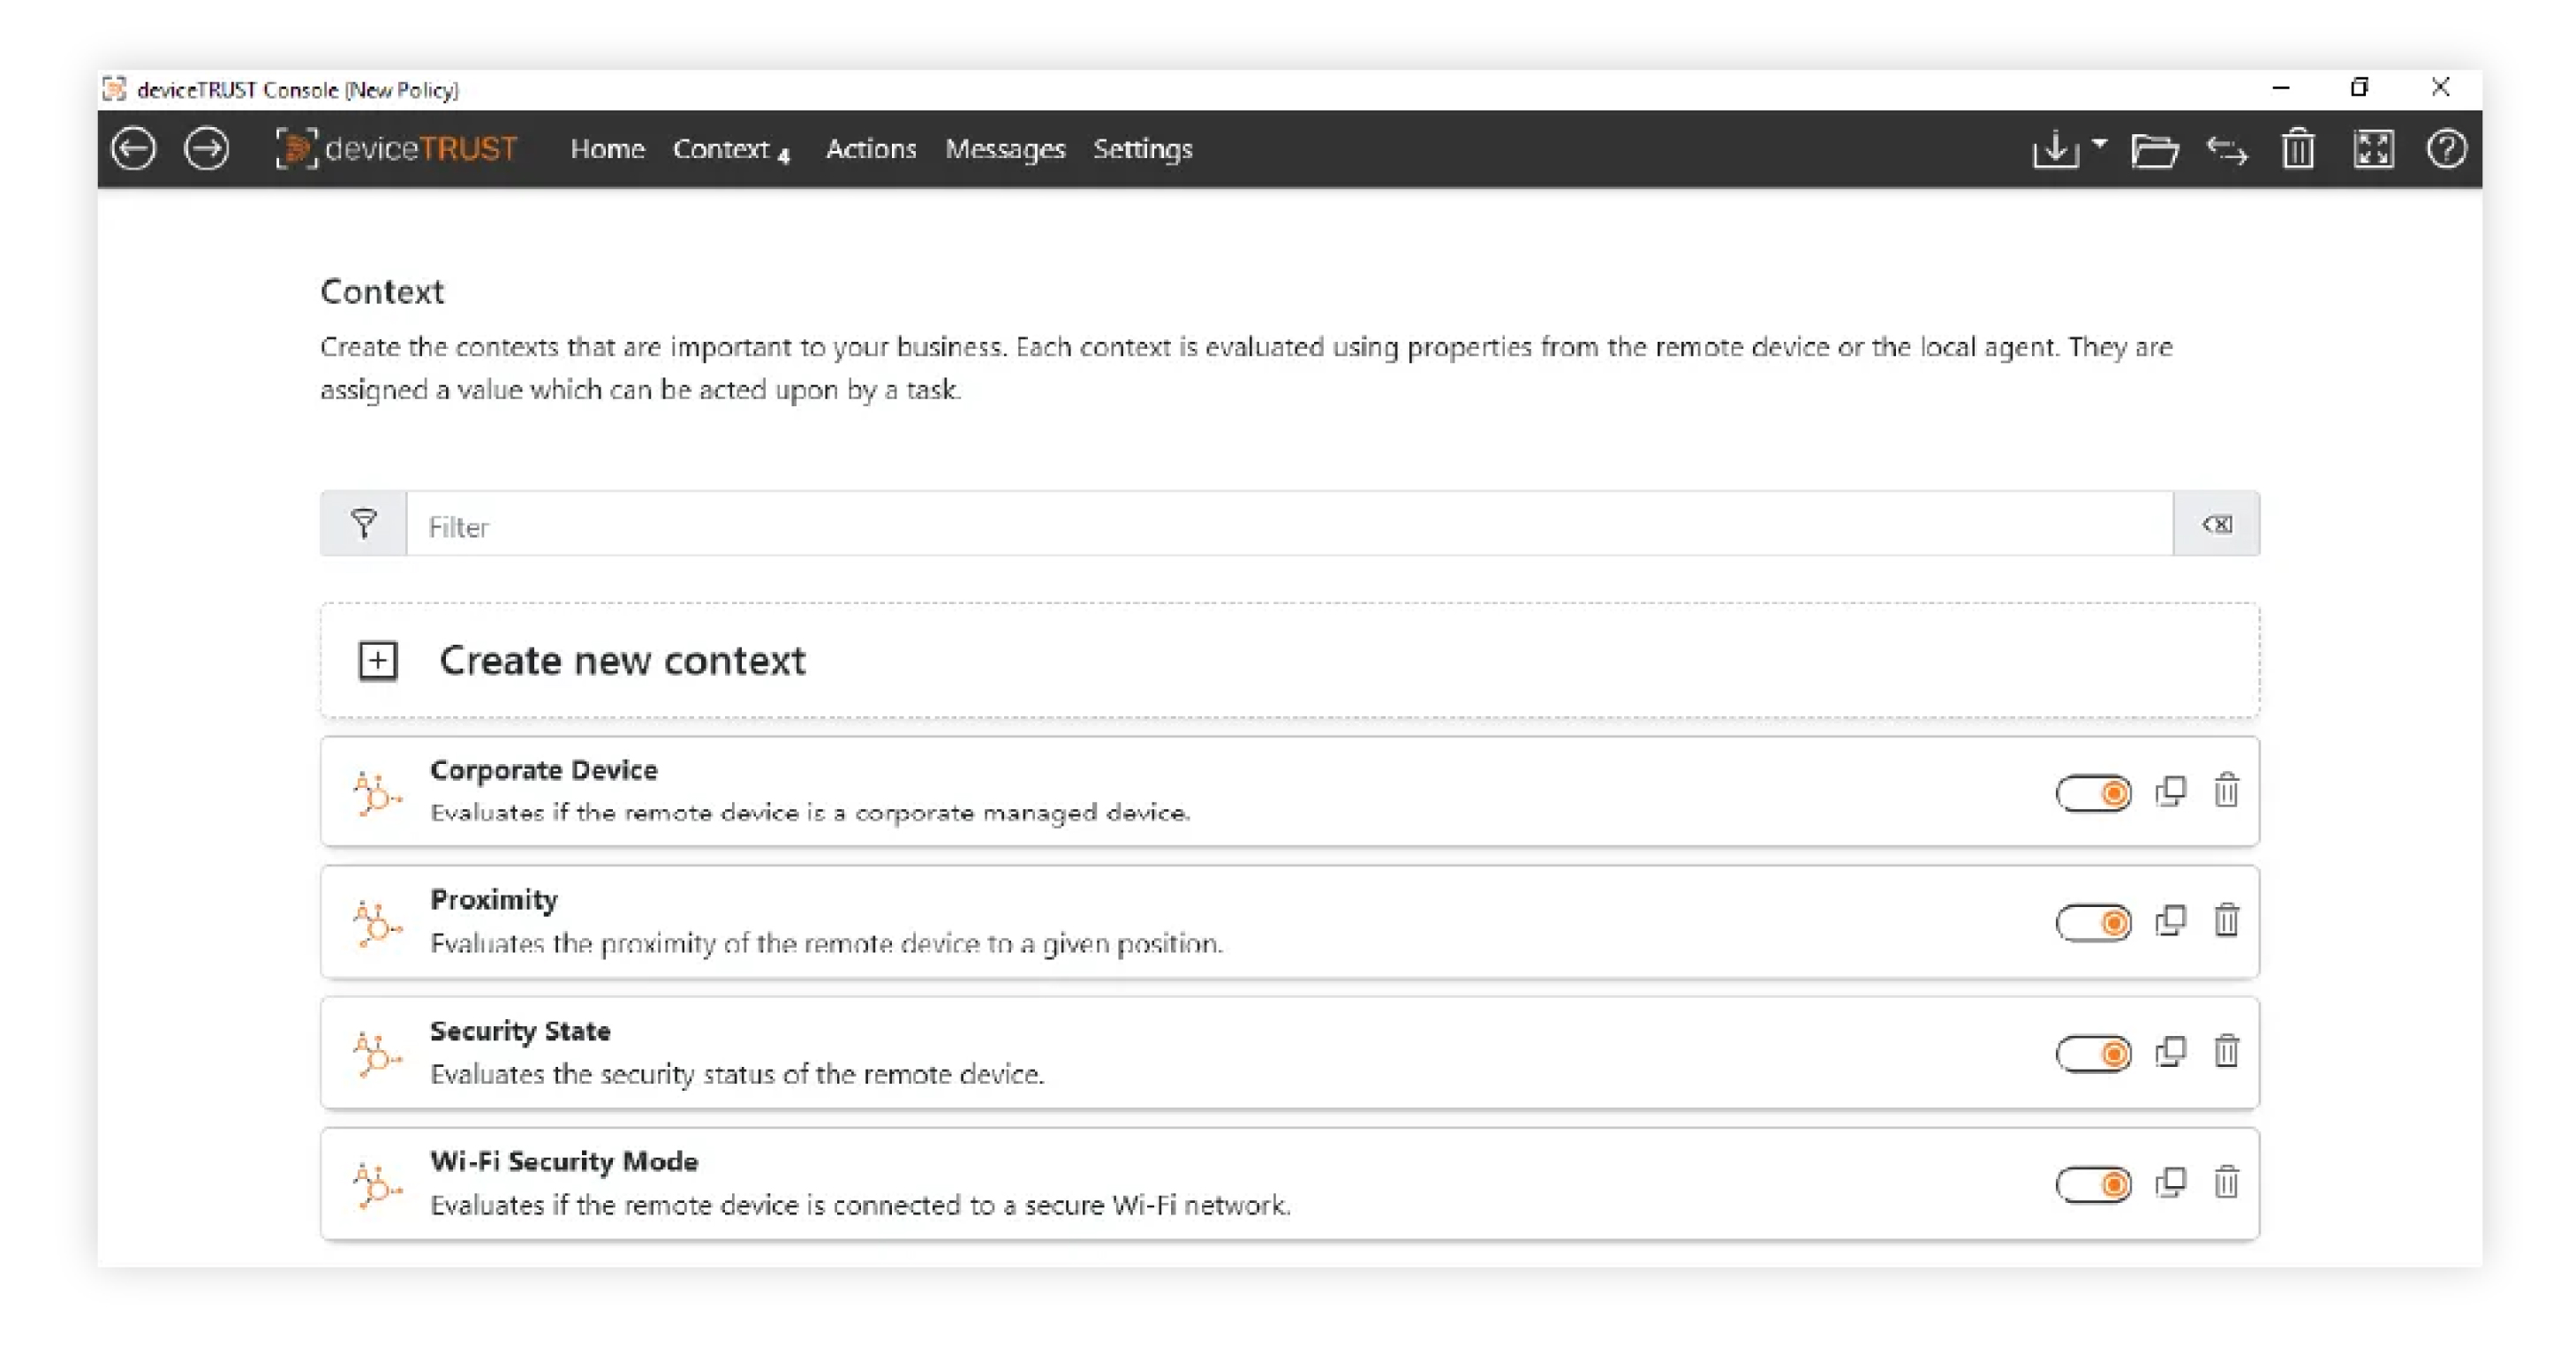The height and width of the screenshot is (1361, 2576).
Task: Click the swap arrows icon in toolbar
Action: tap(2227, 150)
